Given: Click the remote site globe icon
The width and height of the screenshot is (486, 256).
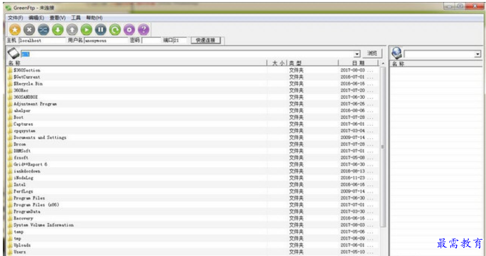Looking at the screenshot, I should [397, 53].
